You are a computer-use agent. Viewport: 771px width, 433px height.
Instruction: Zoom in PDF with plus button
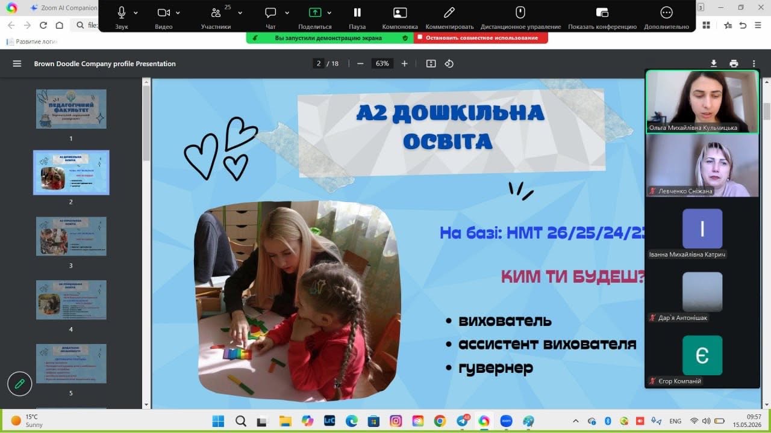click(404, 64)
